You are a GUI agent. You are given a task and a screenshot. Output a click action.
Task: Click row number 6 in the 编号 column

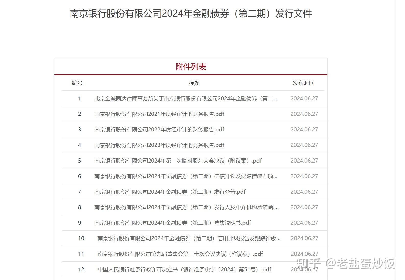(79, 176)
